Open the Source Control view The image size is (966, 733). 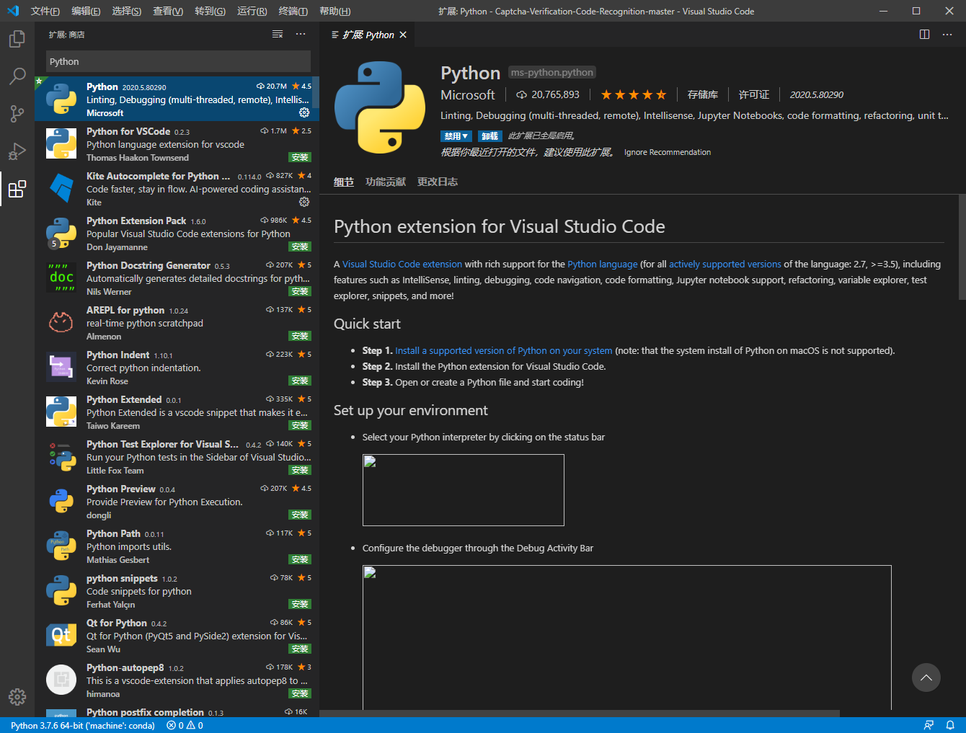(x=17, y=114)
